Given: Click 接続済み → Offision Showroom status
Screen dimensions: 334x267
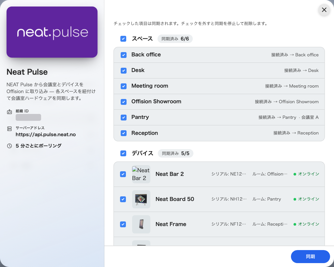Looking at the screenshot, I should click(x=287, y=102).
